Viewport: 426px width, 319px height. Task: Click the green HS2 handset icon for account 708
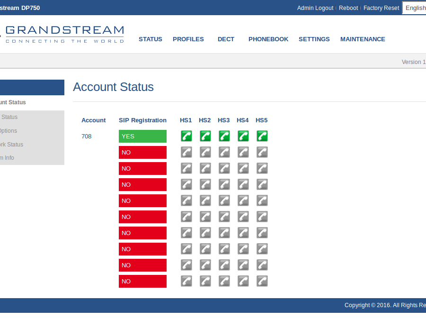[x=205, y=136]
